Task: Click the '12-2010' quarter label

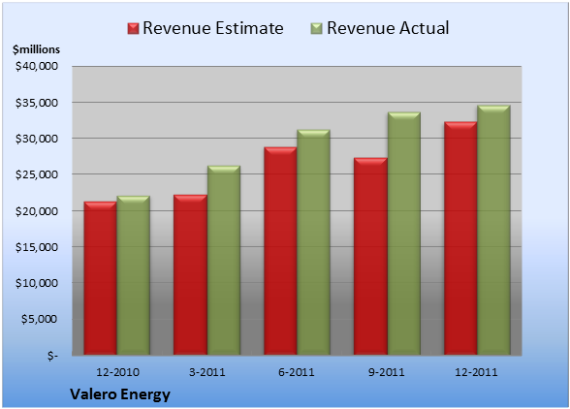Action: [117, 372]
